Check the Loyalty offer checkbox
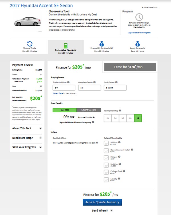 click(106, 180)
